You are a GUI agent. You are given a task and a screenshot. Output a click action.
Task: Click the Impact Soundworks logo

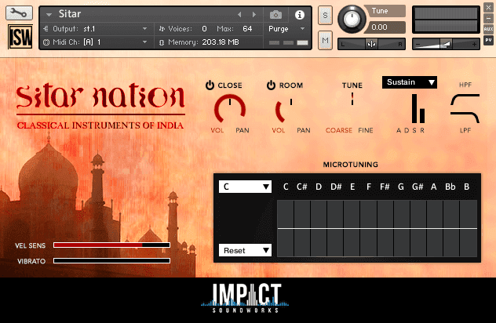click(x=245, y=299)
